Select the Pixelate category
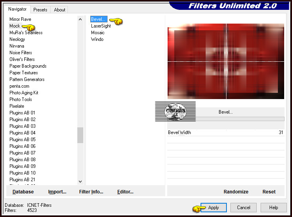The height and width of the screenshot is (217, 292). (x=17, y=106)
